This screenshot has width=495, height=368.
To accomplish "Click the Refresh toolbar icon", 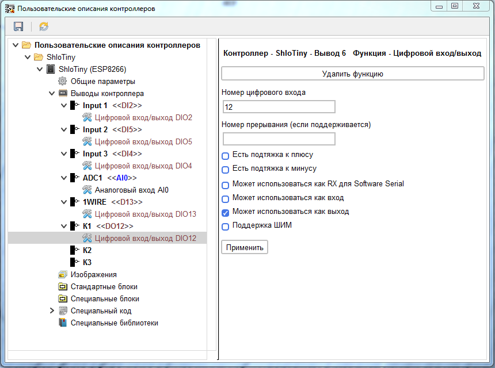I will pos(44,26).
